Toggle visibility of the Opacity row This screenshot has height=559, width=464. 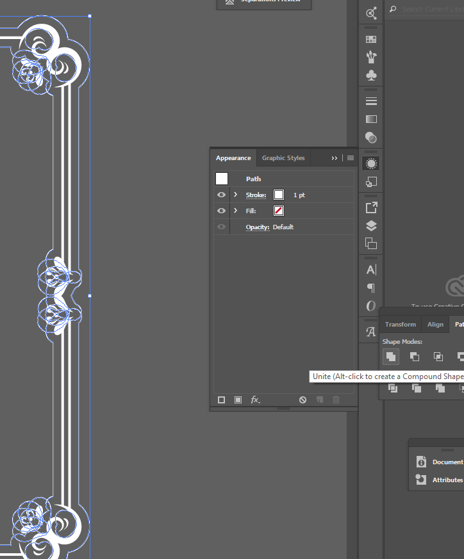point(221,227)
